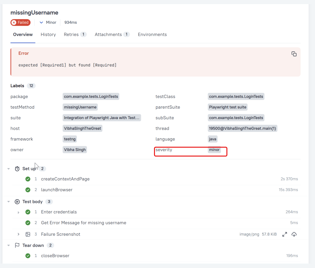Copy error message using the copy icon

tap(294, 54)
